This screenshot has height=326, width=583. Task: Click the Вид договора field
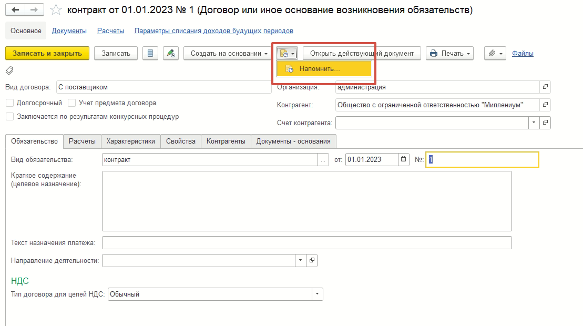[x=164, y=87]
